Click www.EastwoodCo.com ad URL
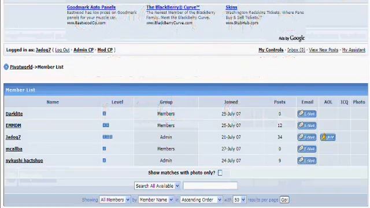 (x=86, y=23)
